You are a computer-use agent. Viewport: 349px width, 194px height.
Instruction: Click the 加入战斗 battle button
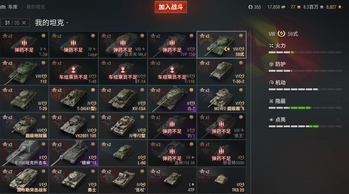click(x=171, y=7)
